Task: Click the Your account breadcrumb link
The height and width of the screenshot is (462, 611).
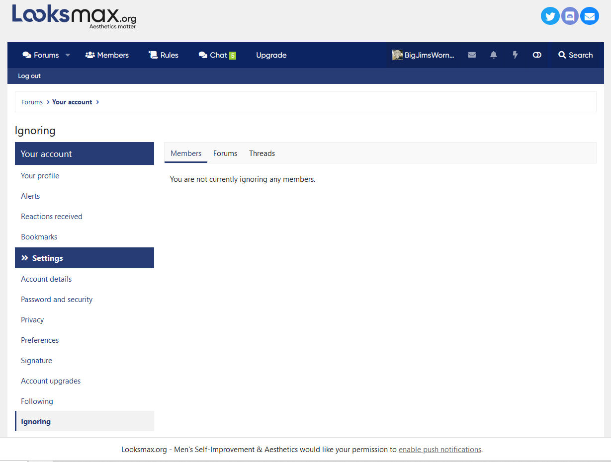Action: (72, 102)
